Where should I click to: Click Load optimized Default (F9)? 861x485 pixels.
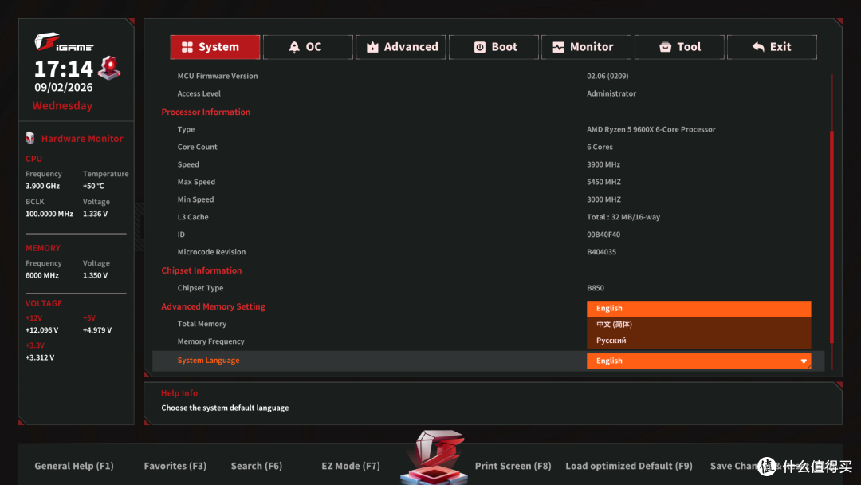[x=629, y=466]
